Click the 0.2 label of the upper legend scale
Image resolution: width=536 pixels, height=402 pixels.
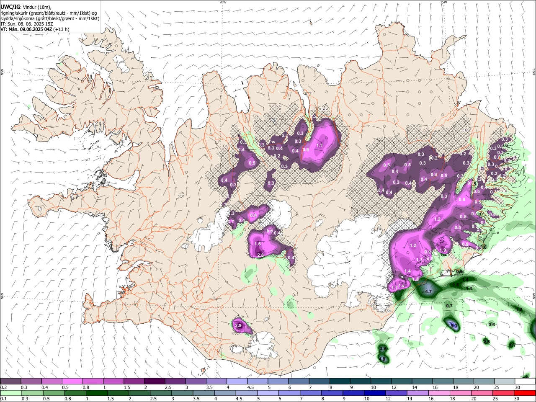pos(3,387)
